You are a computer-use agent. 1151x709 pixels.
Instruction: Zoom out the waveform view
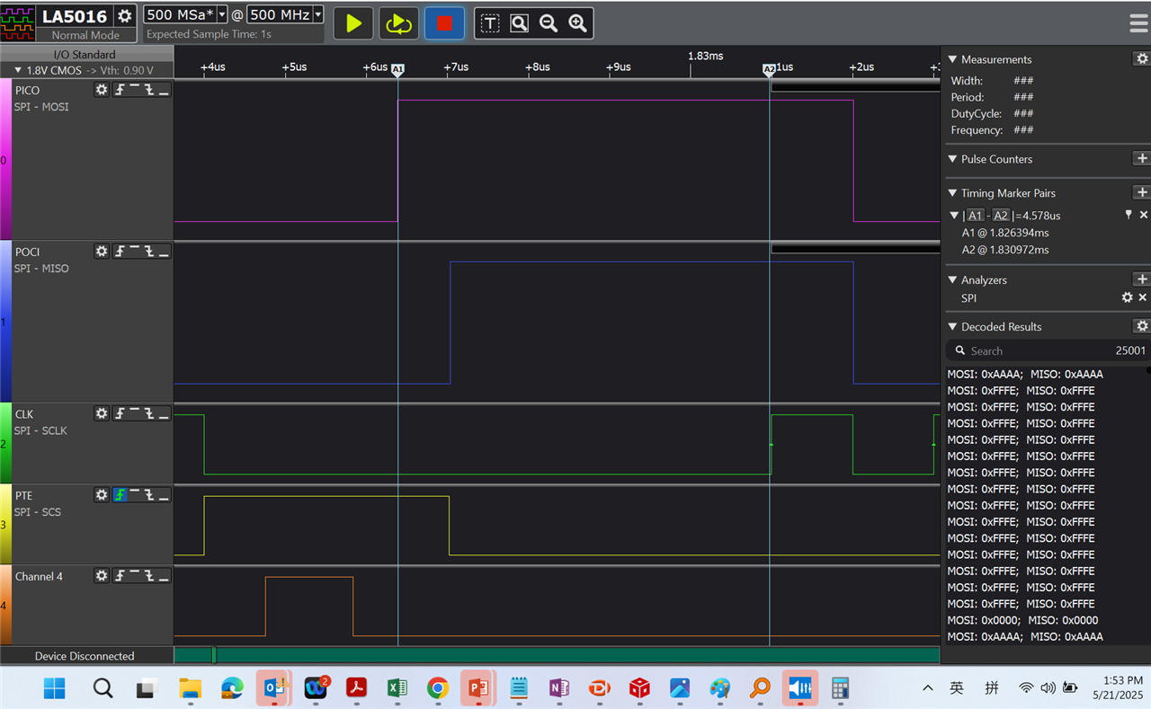[549, 23]
